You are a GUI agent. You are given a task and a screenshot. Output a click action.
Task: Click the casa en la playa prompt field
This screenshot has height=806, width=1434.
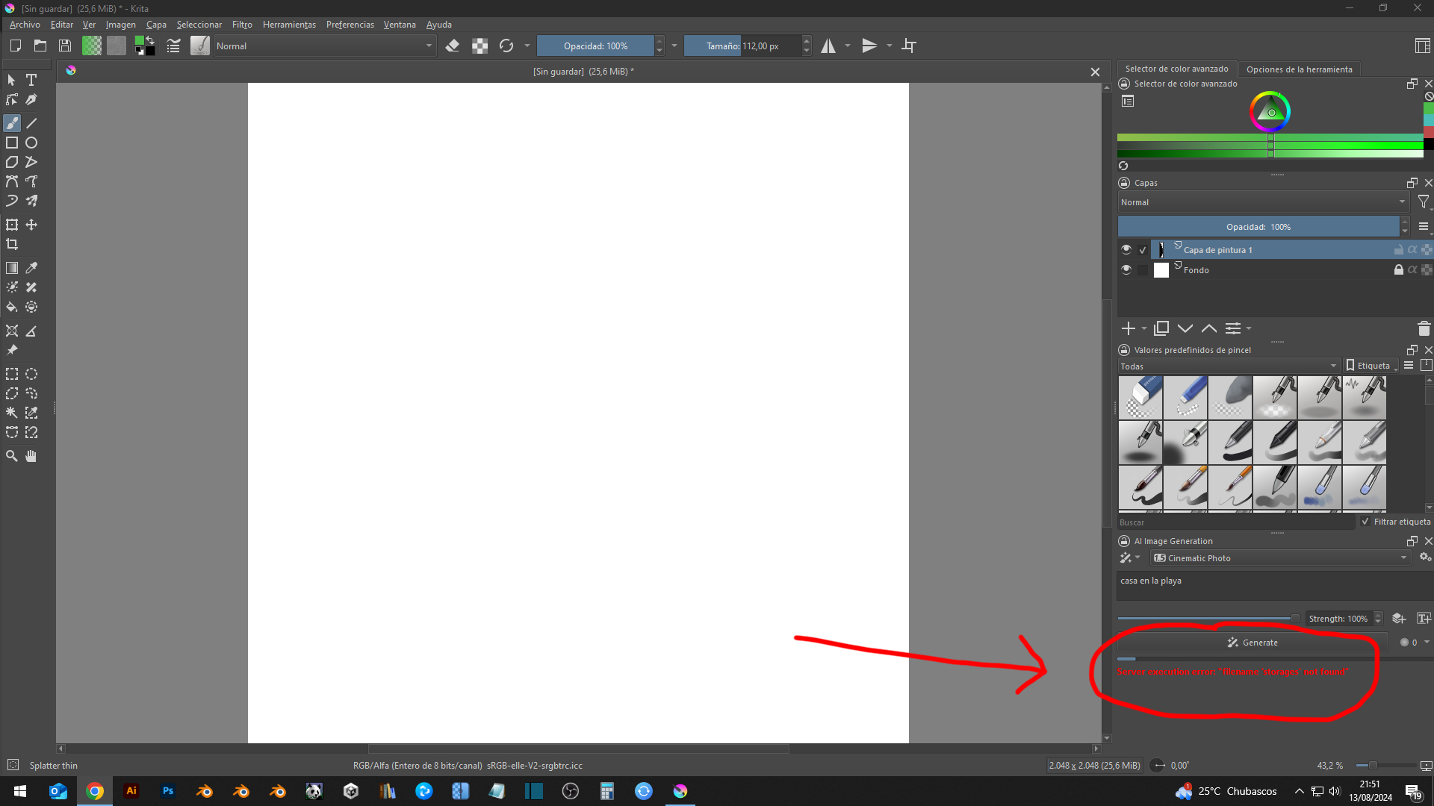(x=1270, y=586)
